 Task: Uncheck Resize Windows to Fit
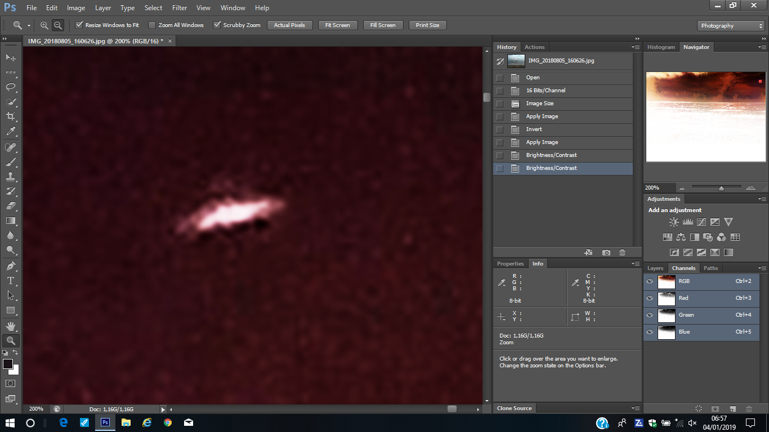pos(79,25)
